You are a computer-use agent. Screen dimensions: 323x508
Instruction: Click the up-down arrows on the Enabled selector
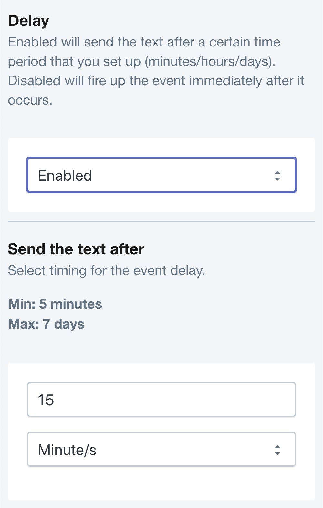point(278,175)
